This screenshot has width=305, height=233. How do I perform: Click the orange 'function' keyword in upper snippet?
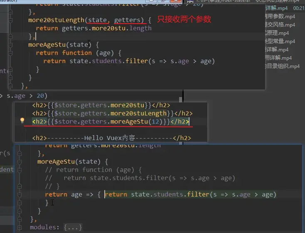click(x=77, y=53)
